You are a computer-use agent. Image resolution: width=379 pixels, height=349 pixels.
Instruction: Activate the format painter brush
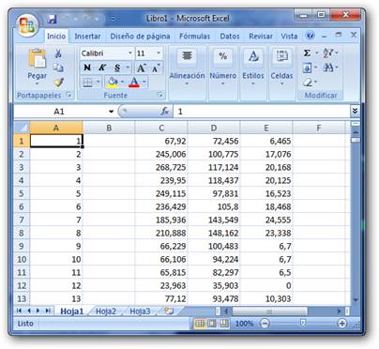click(x=58, y=82)
